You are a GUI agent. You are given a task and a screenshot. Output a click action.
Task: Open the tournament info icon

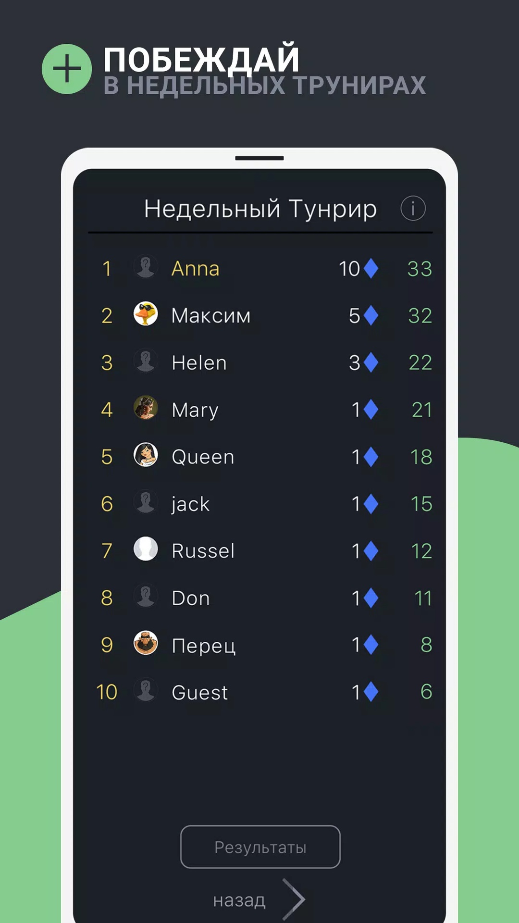pos(413,208)
